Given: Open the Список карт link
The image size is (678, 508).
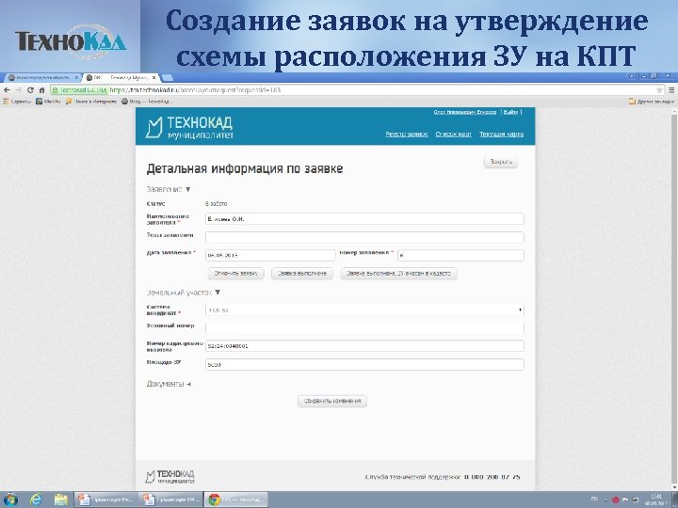Looking at the screenshot, I should (453, 134).
